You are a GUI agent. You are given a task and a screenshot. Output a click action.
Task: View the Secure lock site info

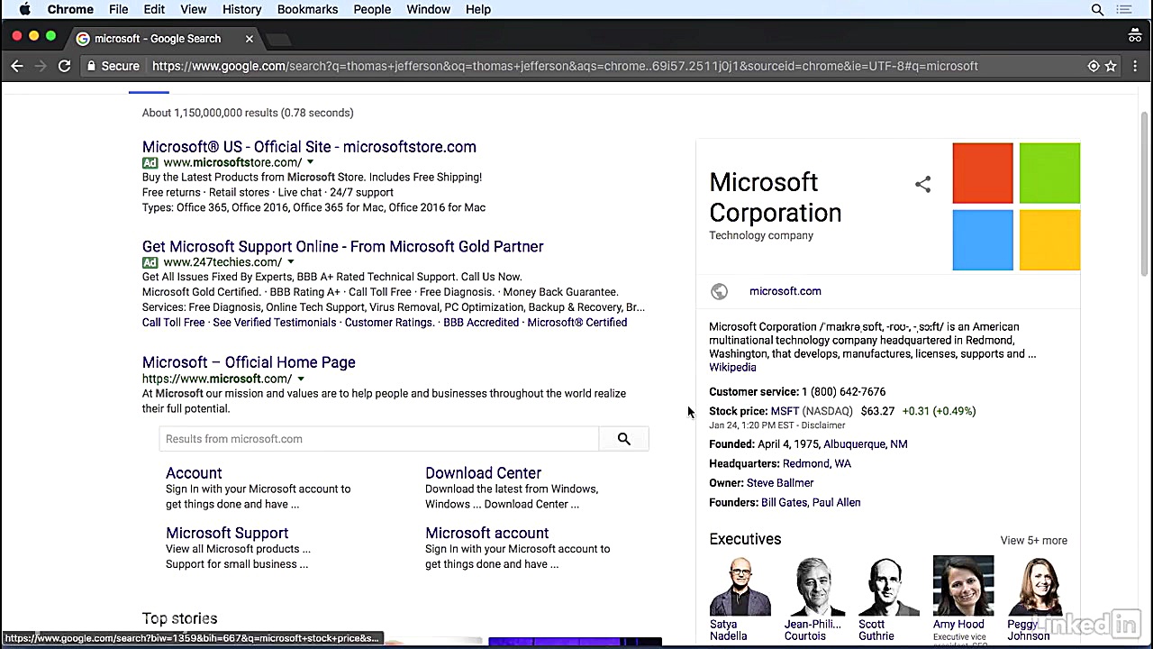pyautogui.click(x=113, y=66)
